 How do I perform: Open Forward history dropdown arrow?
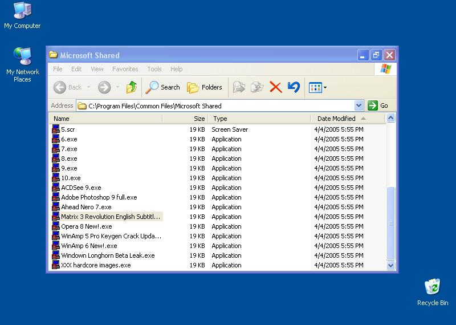(x=117, y=87)
